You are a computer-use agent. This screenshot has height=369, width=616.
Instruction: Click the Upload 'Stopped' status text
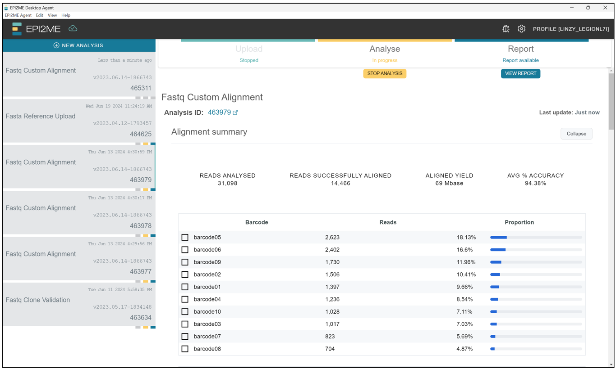[x=249, y=60]
